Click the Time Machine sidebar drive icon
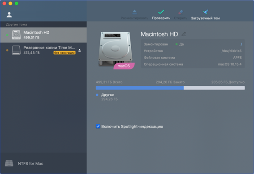The width and height of the screenshot is (254, 174). 16,50
